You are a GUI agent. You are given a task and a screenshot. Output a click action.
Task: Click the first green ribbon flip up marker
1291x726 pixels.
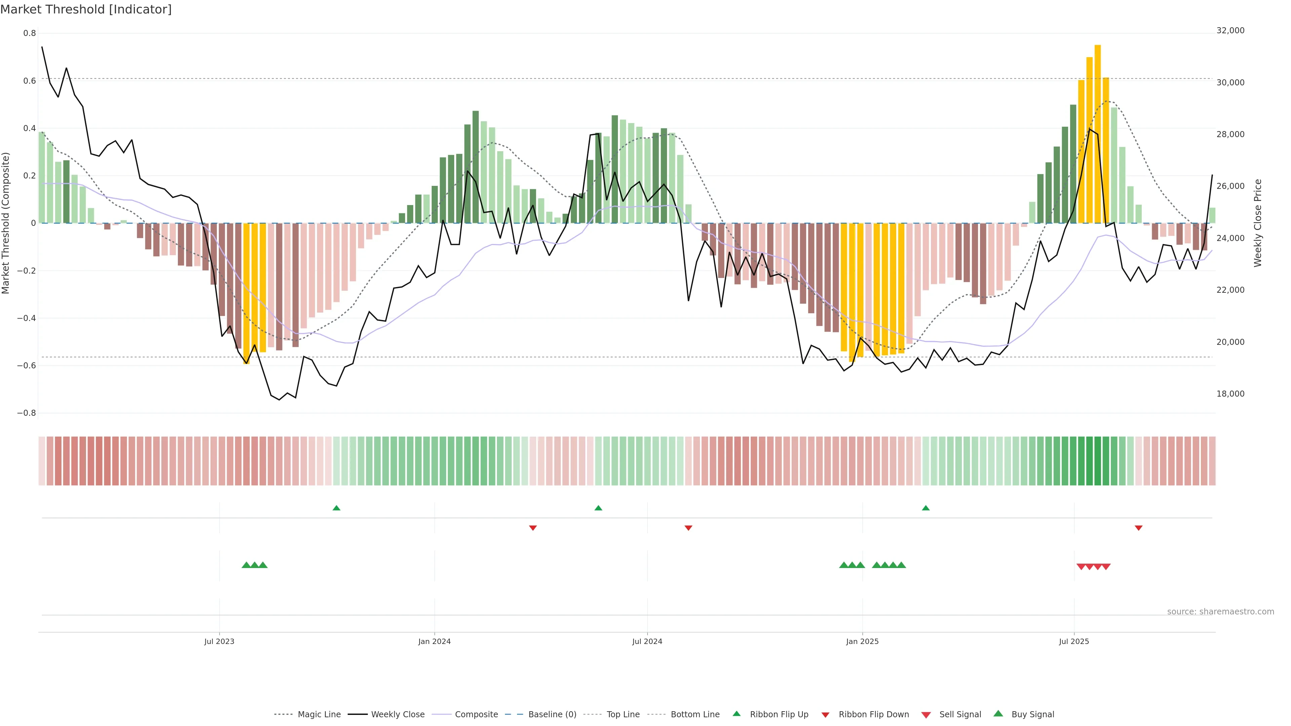click(x=336, y=508)
